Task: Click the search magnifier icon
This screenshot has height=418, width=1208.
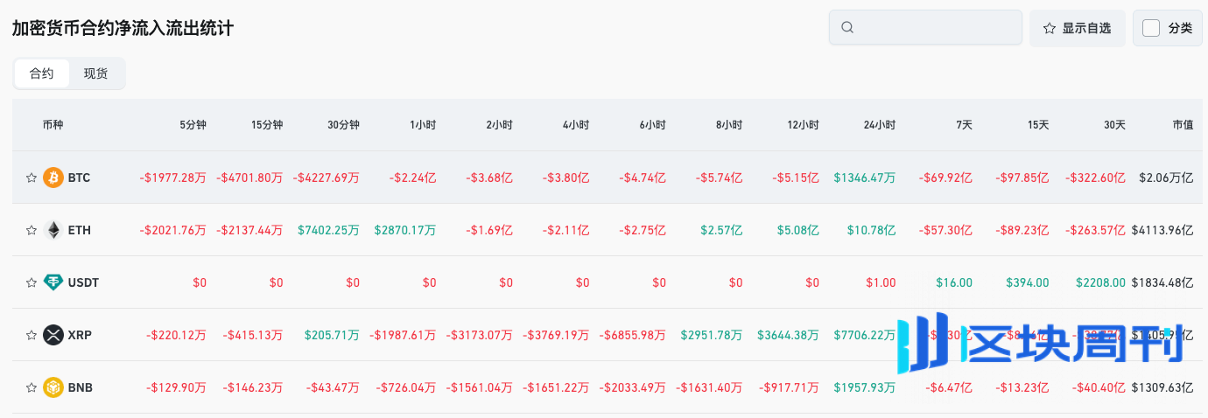Action: 846,27
